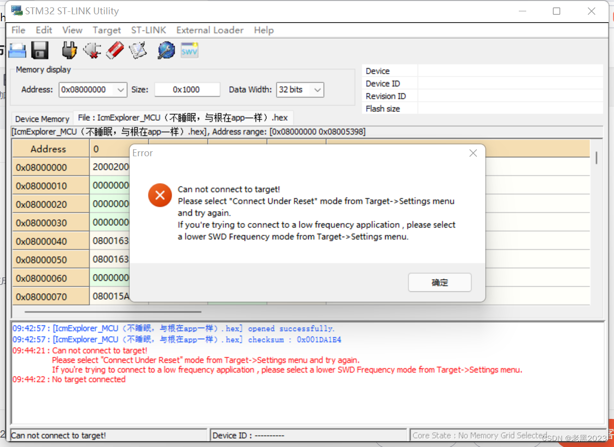The width and height of the screenshot is (614, 447).
Task: Switch to the Device Memory tab
Action: point(42,119)
